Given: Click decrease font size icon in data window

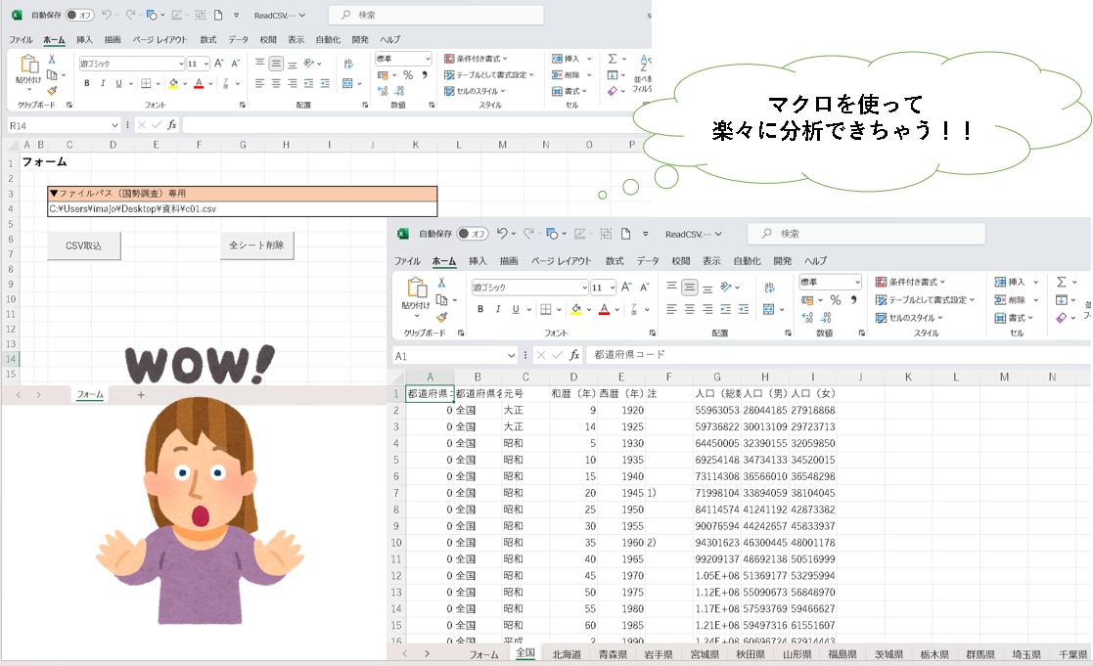Looking at the screenshot, I should (645, 287).
